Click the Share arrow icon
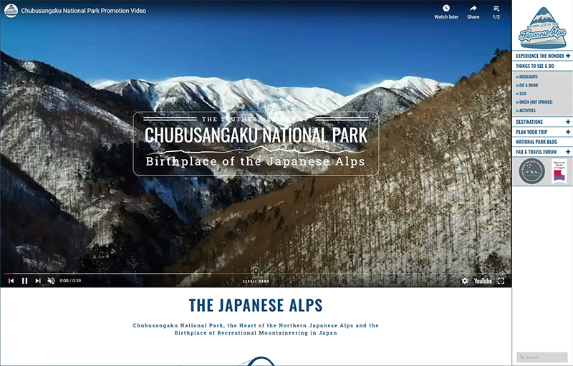This screenshot has height=366, width=573. [473, 8]
